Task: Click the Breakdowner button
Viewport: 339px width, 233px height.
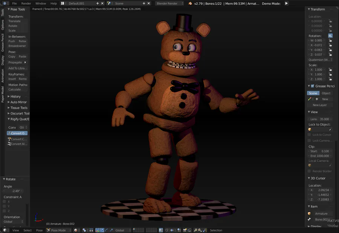Action: click(17, 46)
